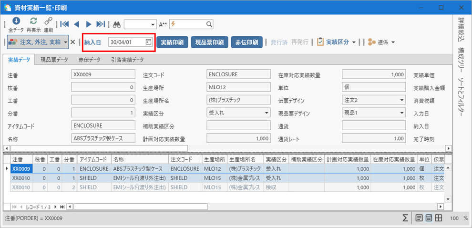Screen dimensions: 472x228
Task: Click the grid's vertical scrollbar down arrow
Action: (x=448, y=199)
